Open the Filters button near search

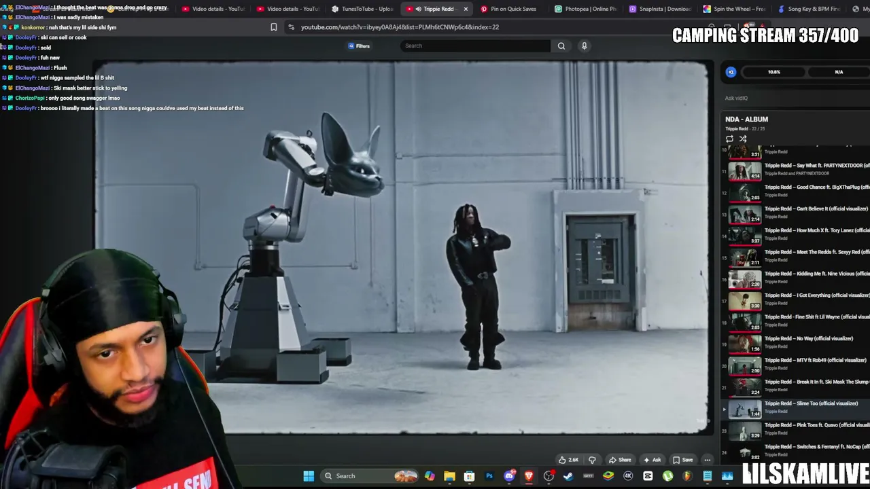tap(359, 46)
